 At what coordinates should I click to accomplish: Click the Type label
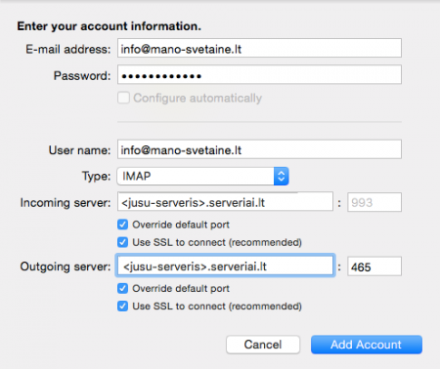click(97, 177)
